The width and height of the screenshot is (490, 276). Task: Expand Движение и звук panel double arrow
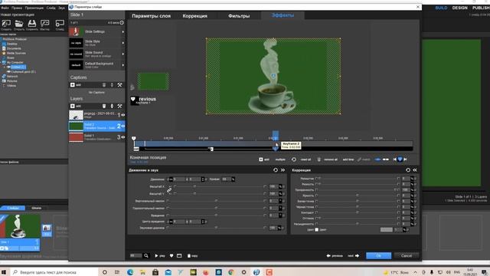pyautogui.click(x=283, y=170)
